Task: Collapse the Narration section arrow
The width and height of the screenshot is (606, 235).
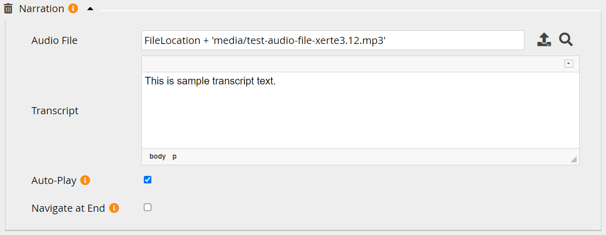Action: 90,9
